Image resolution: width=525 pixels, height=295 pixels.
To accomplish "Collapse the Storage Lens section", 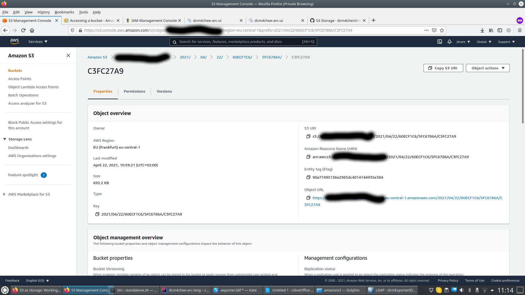I will point(5,139).
